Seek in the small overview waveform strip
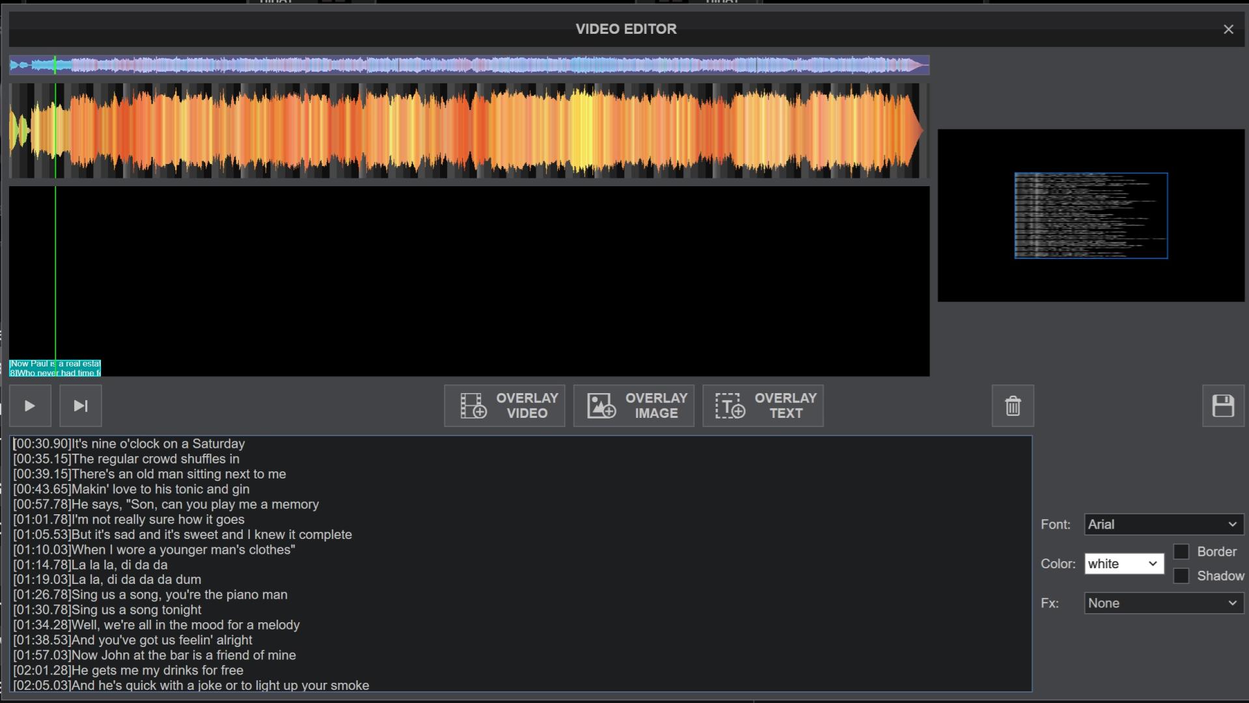This screenshot has height=703, width=1249. click(x=469, y=65)
